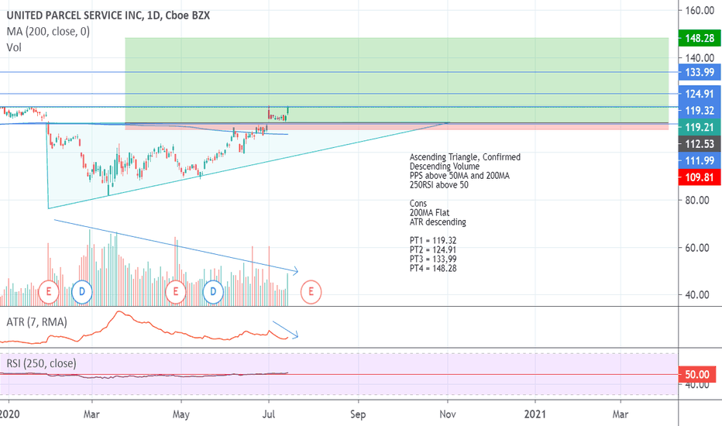Click the late-April earnings E marker
The width and height of the screenshot is (722, 426).
coord(175,291)
